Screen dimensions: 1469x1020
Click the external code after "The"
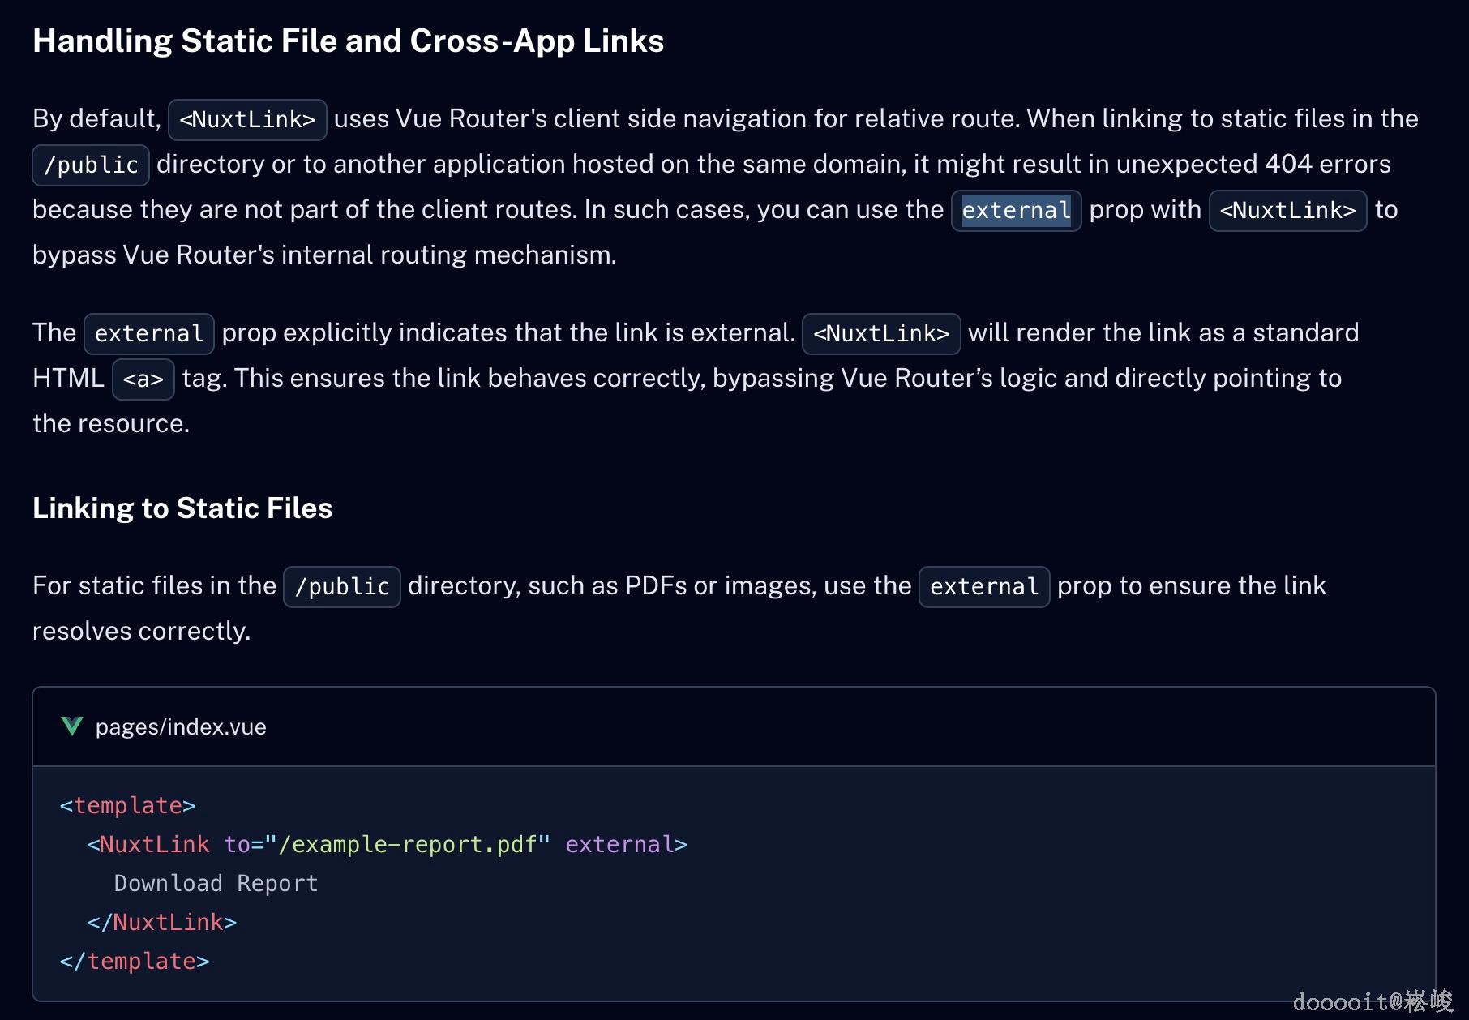[x=149, y=334]
